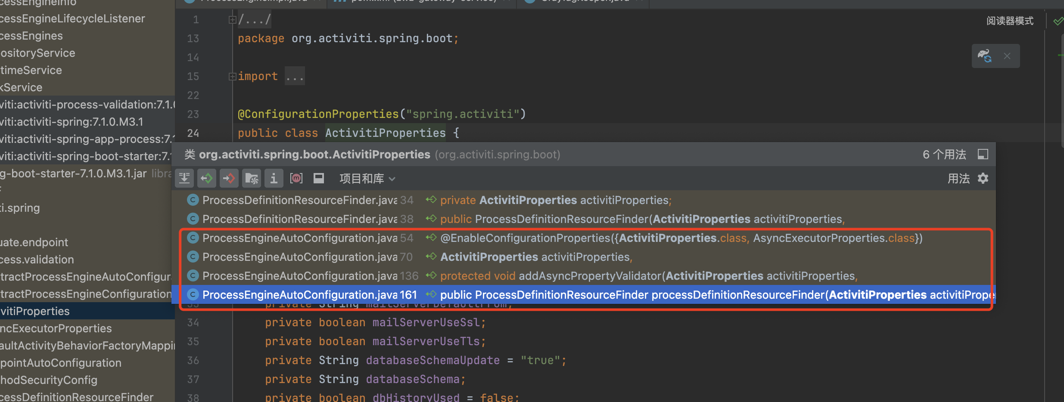Expand the folded import block
The height and width of the screenshot is (402, 1064).
[x=232, y=77]
